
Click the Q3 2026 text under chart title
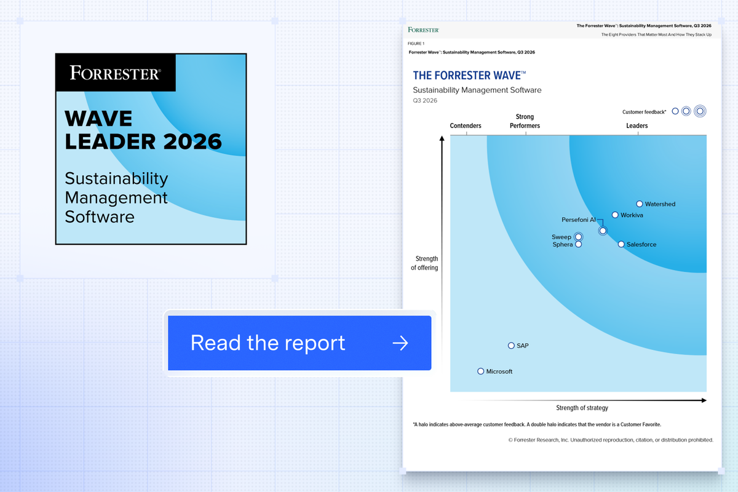tap(425, 100)
